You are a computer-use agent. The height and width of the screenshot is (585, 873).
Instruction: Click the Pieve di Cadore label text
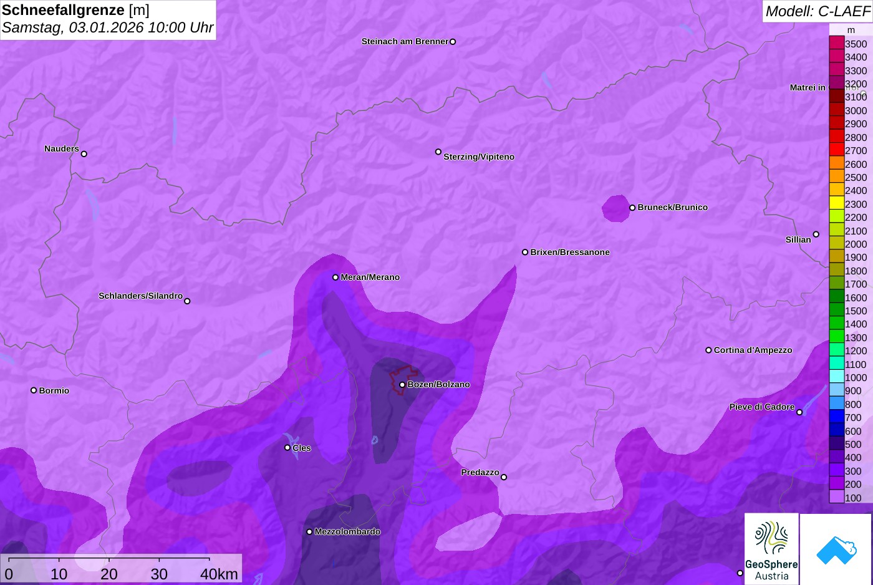[x=762, y=407]
